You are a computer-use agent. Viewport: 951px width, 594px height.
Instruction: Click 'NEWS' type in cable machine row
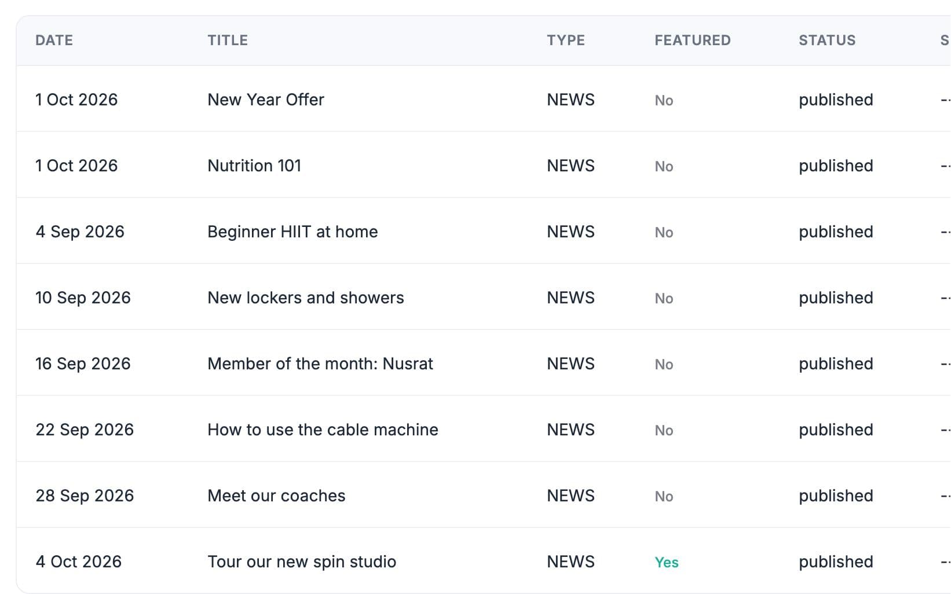[x=570, y=430]
